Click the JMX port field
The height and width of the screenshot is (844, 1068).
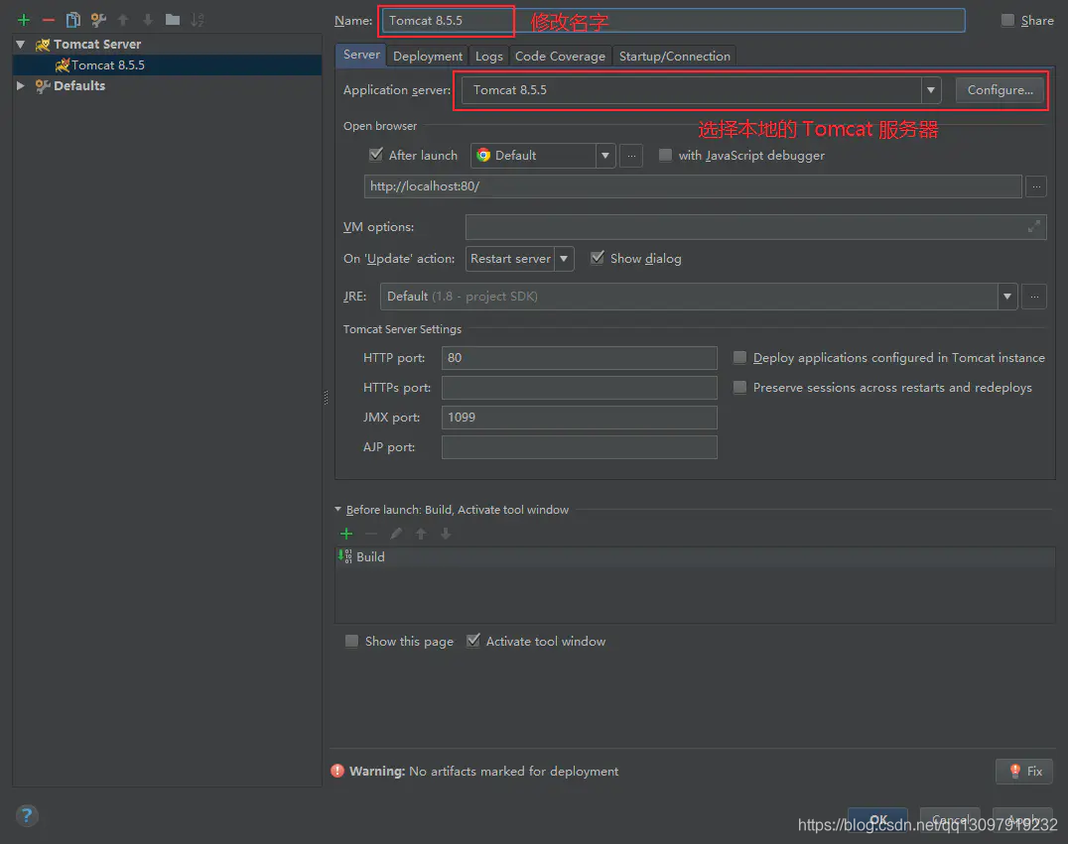click(x=579, y=418)
